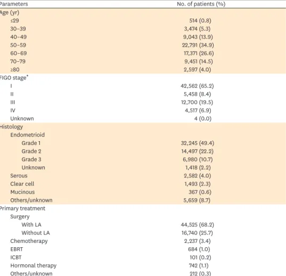Click the FIGO stage 'IV' row label
The image size is (286, 276).
point(13,110)
